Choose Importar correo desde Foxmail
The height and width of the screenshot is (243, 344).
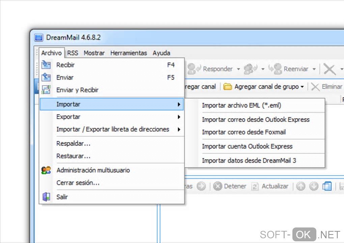tap(255, 132)
